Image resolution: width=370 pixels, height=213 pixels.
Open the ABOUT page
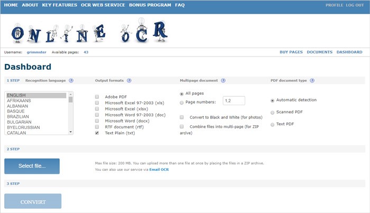(30, 5)
